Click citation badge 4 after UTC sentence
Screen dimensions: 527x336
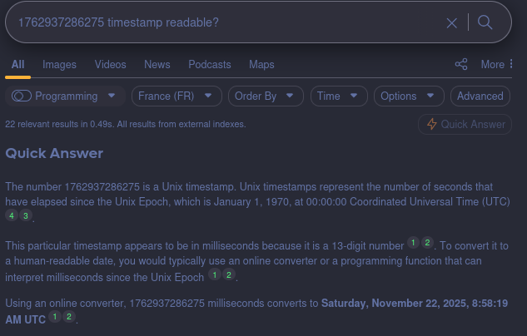12,215
